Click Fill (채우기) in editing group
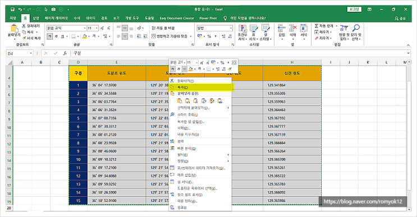This screenshot has height=217, width=417. [323, 32]
